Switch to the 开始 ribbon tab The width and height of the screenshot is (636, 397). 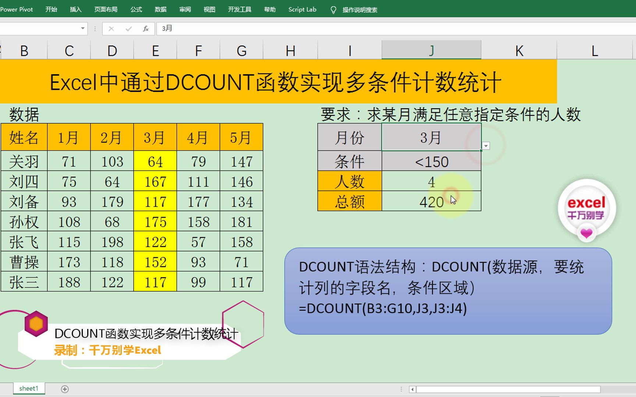coord(51,10)
